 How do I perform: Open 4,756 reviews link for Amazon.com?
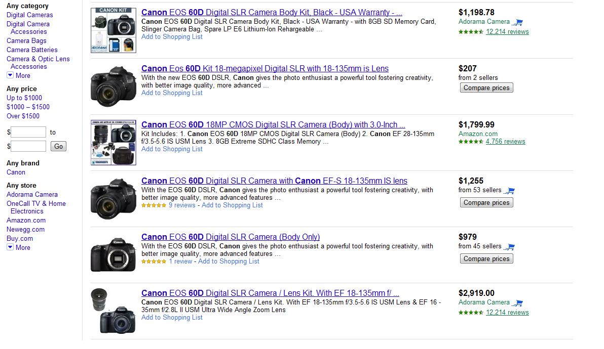[x=505, y=142]
